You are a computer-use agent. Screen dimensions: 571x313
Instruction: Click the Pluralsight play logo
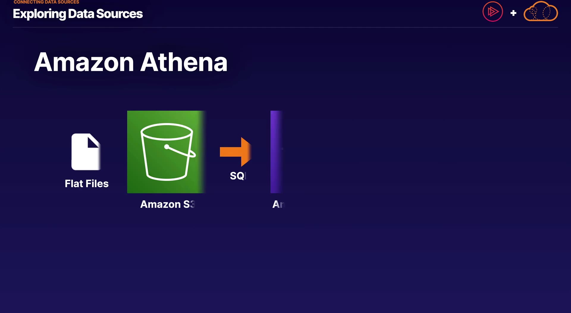tap(492, 12)
